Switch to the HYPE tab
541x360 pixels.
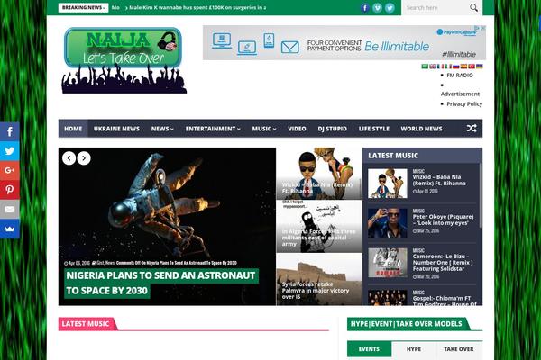414,349
